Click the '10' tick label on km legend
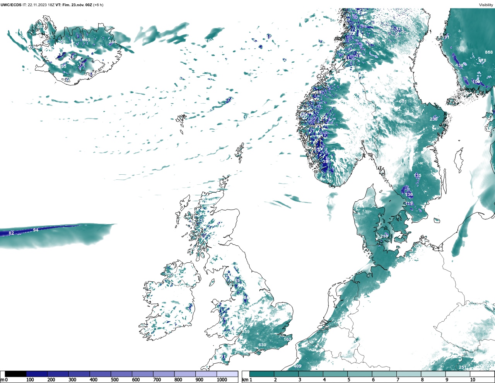Image resolution: width=495 pixels, height=383 pixels. [473, 380]
